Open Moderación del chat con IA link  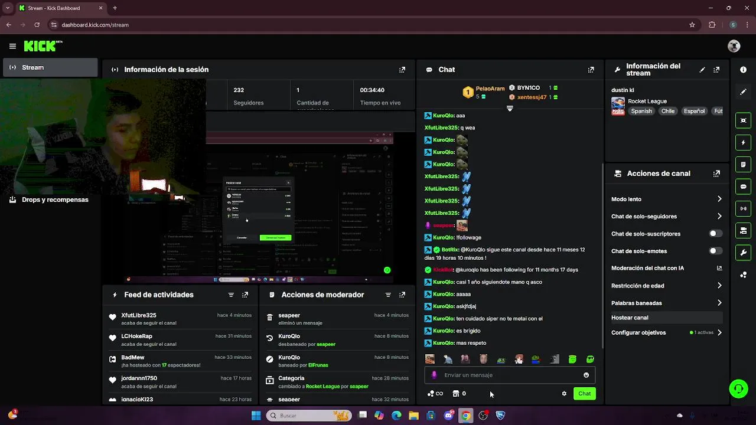(x=719, y=268)
